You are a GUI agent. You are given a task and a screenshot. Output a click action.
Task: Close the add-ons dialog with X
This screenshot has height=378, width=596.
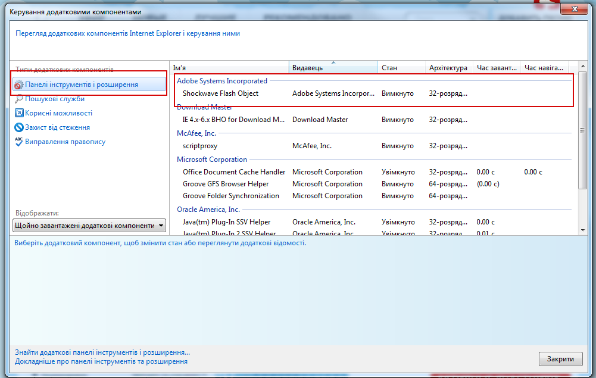[575, 9]
